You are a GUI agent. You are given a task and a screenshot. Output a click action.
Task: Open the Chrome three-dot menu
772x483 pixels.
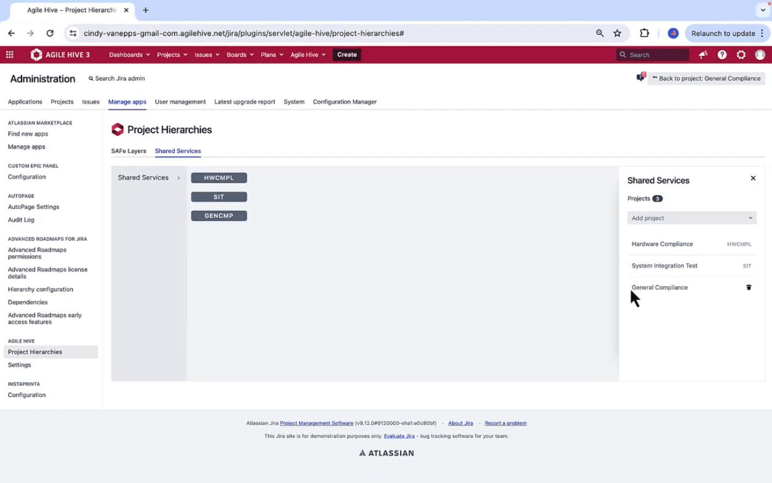[x=762, y=33]
